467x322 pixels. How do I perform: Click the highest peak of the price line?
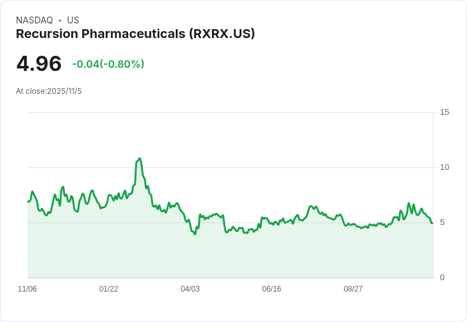[139, 158]
